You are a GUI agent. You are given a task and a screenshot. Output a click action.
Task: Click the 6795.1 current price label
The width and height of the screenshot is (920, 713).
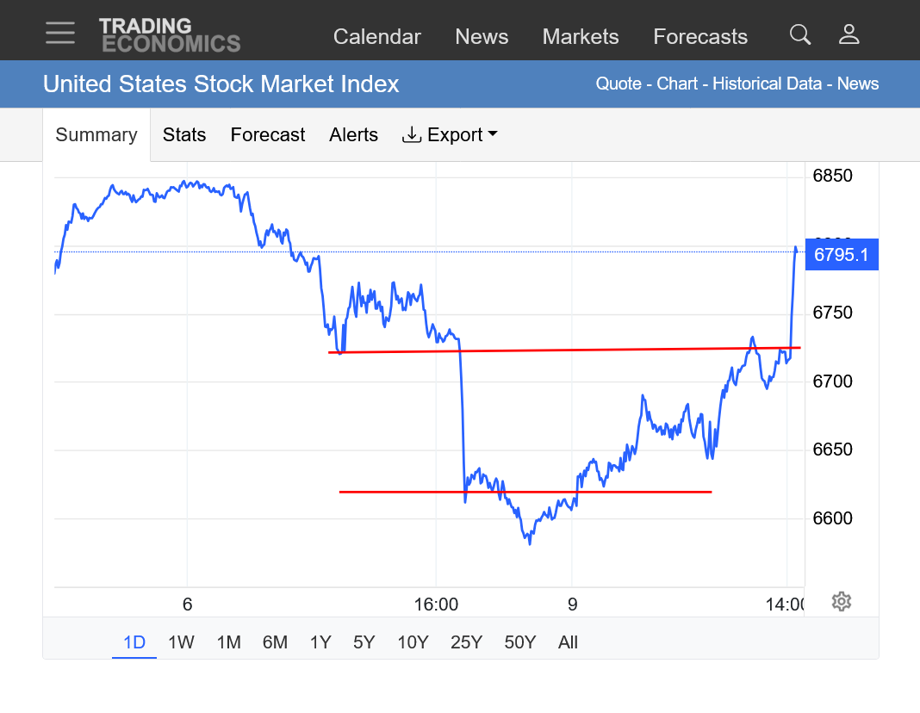pos(841,255)
